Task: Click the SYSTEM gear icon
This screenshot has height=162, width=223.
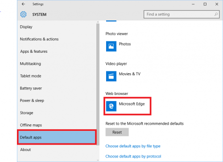Action: 23,14
